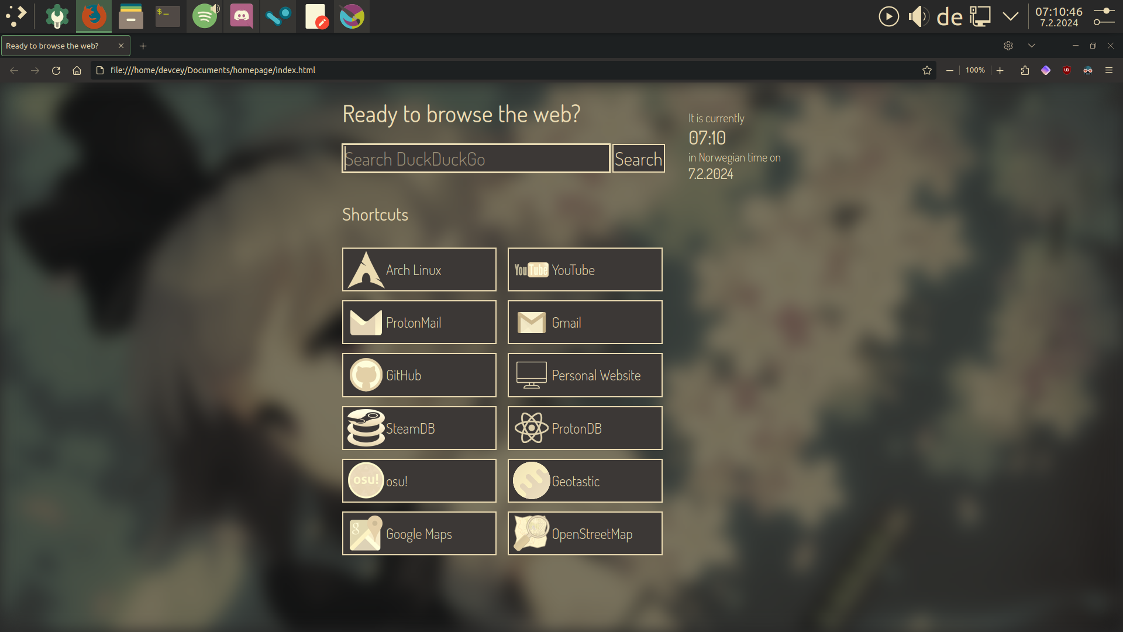Open the ProtonDB shortcut

585,428
